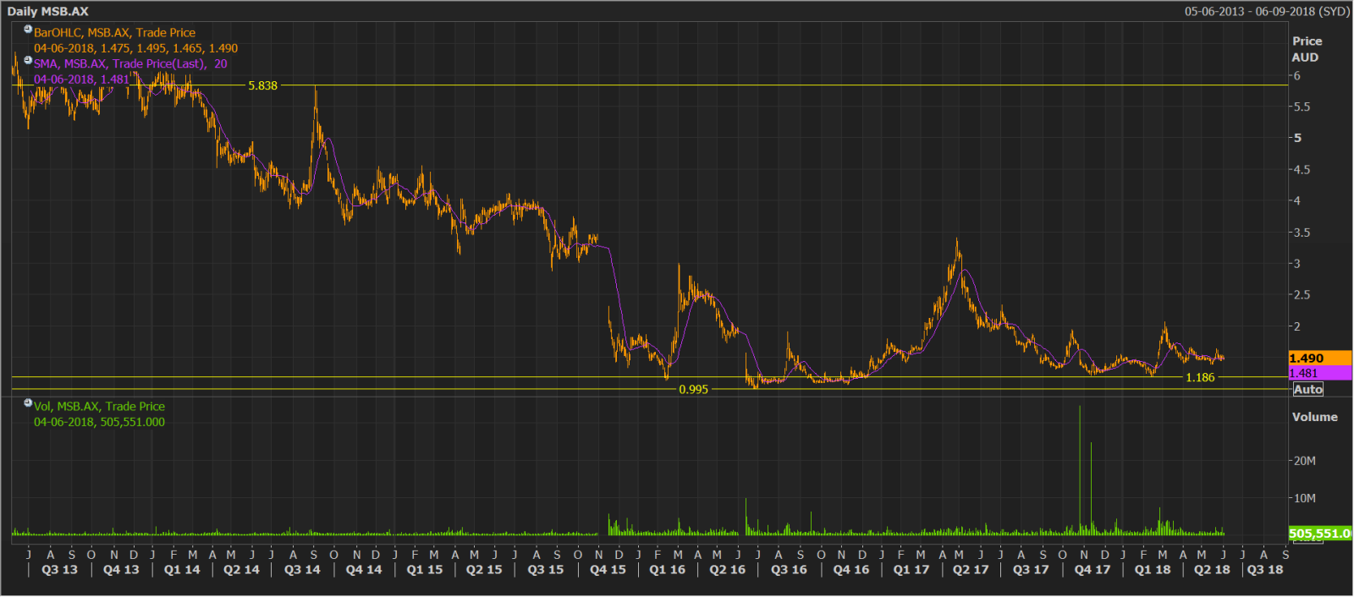The width and height of the screenshot is (1354, 597).
Task: Click the Q3 17 quarter label
Action: pos(1031,570)
